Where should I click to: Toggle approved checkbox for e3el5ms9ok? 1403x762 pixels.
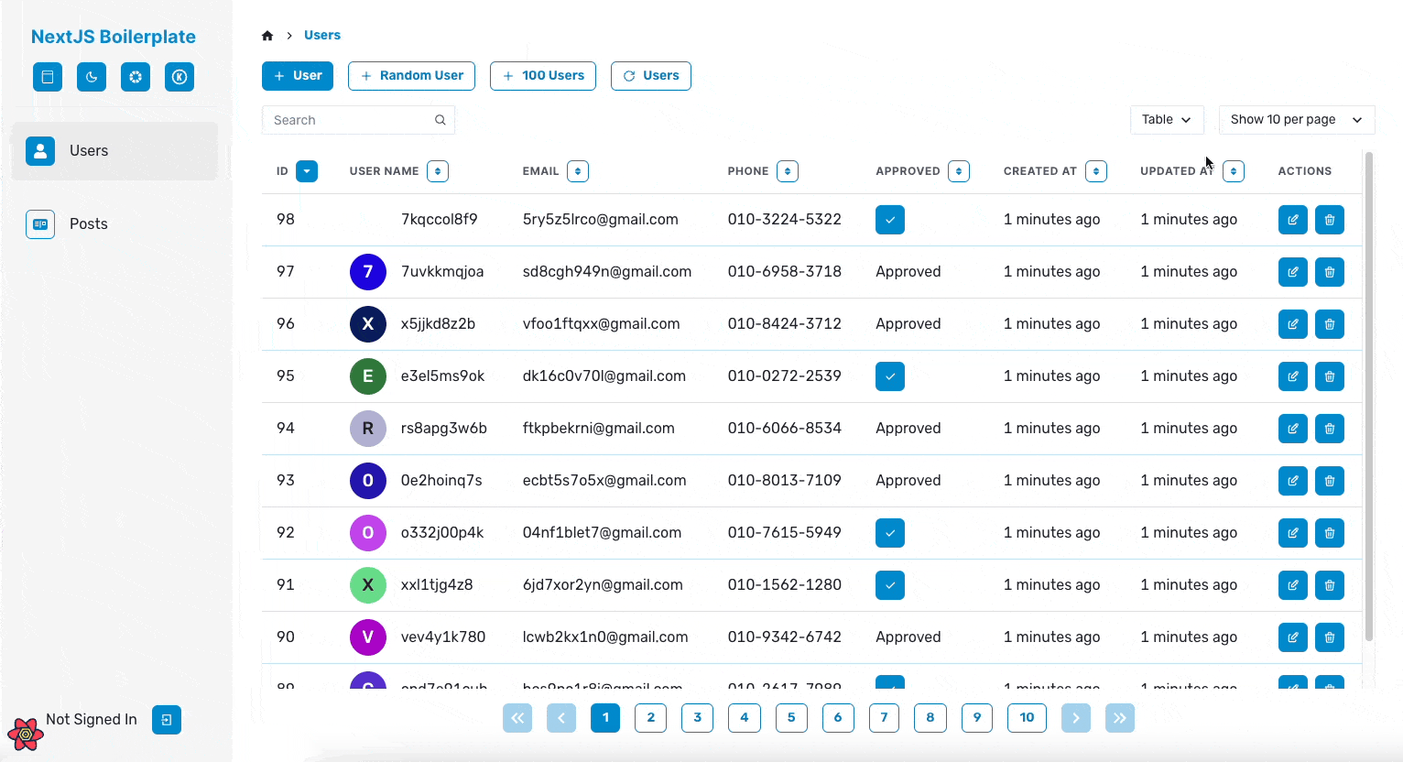pyautogui.click(x=890, y=376)
